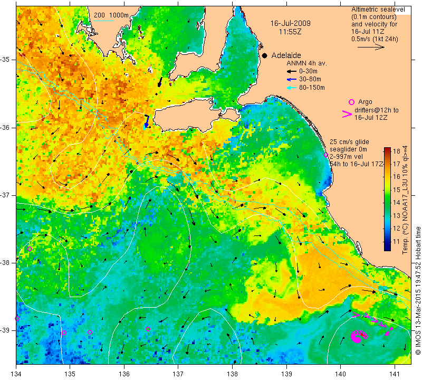Click the '80-150m' depth label
422x380 pixels.
click(312, 88)
